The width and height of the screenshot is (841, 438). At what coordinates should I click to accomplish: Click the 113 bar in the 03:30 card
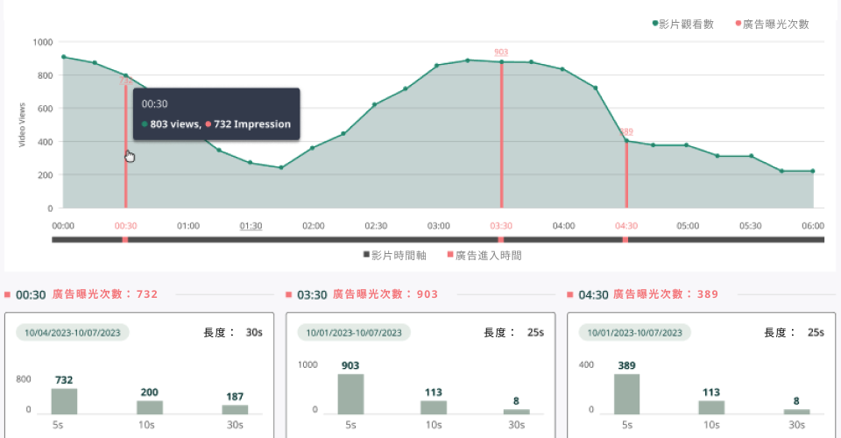pos(434,407)
